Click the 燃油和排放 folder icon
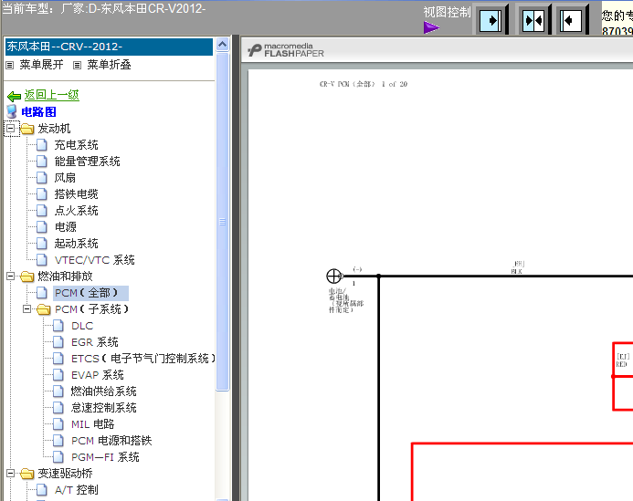Viewport: 633px width, 501px height. (27, 277)
